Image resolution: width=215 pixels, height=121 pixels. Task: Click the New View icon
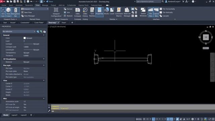click(x=23, y=12)
